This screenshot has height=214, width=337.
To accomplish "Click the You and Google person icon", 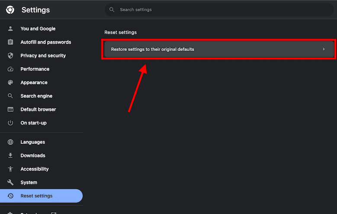I will pyautogui.click(x=11, y=29).
